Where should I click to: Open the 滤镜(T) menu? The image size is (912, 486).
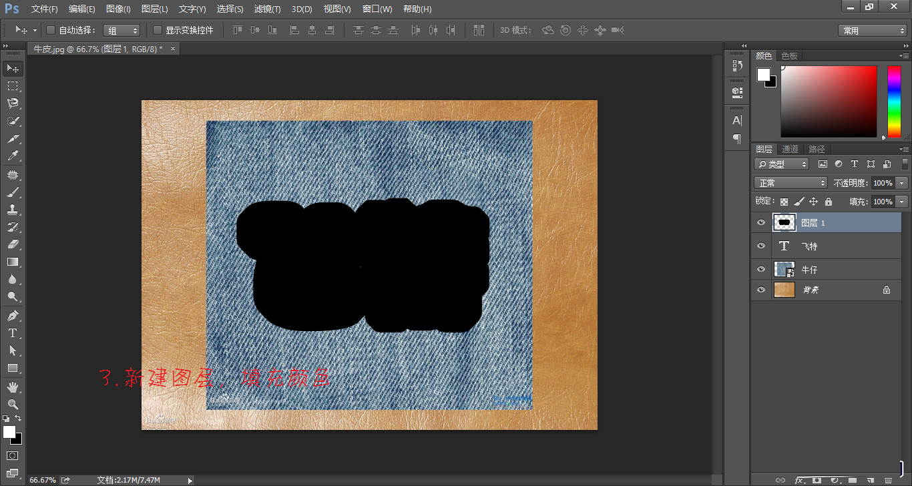coord(267,9)
